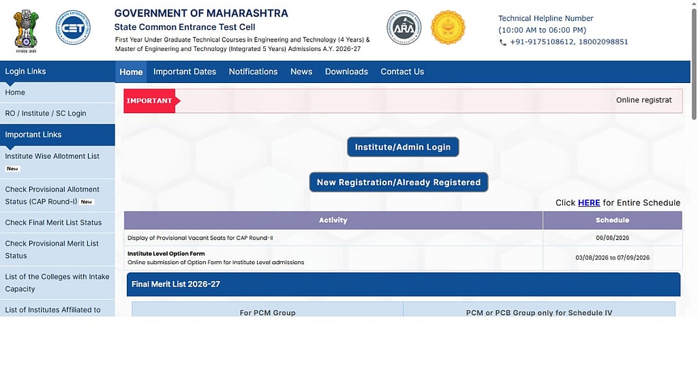Click '03/08/2026 to 07/09/2026' date range
Viewport: 698px width, 392px height.
[613, 258]
